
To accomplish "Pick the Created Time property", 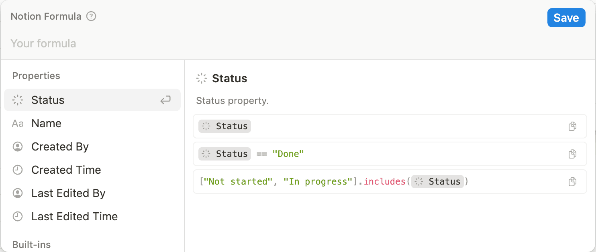I will pyautogui.click(x=66, y=170).
